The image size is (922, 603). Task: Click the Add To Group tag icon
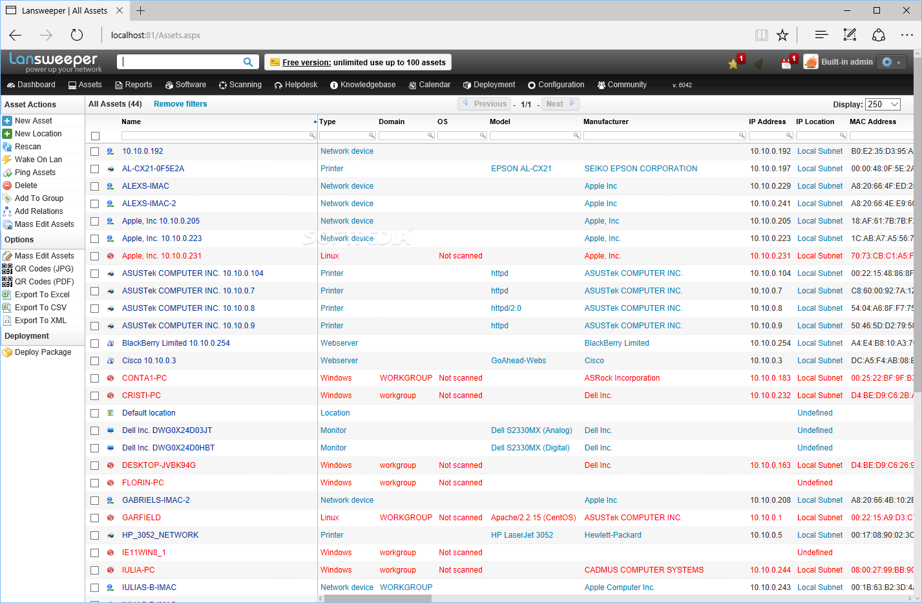[7, 198]
